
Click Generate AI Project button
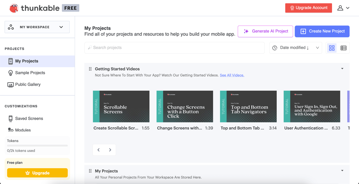click(265, 31)
